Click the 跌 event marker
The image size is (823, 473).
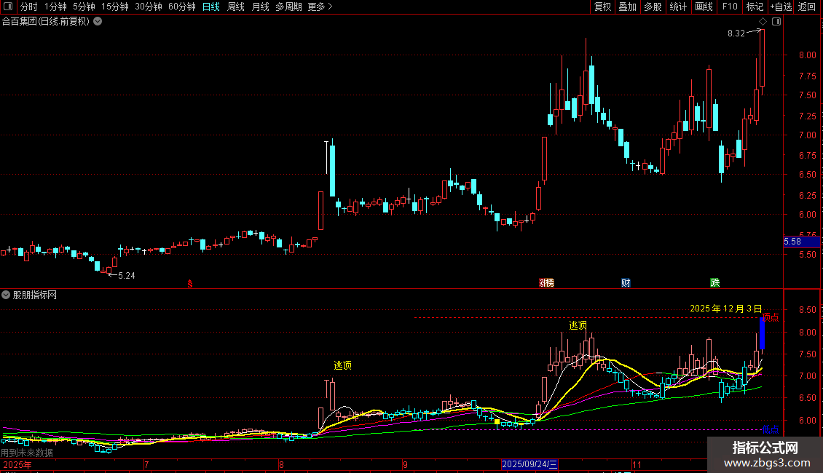click(715, 282)
